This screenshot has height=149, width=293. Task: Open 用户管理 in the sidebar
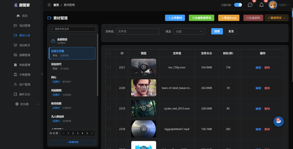coord(25,85)
